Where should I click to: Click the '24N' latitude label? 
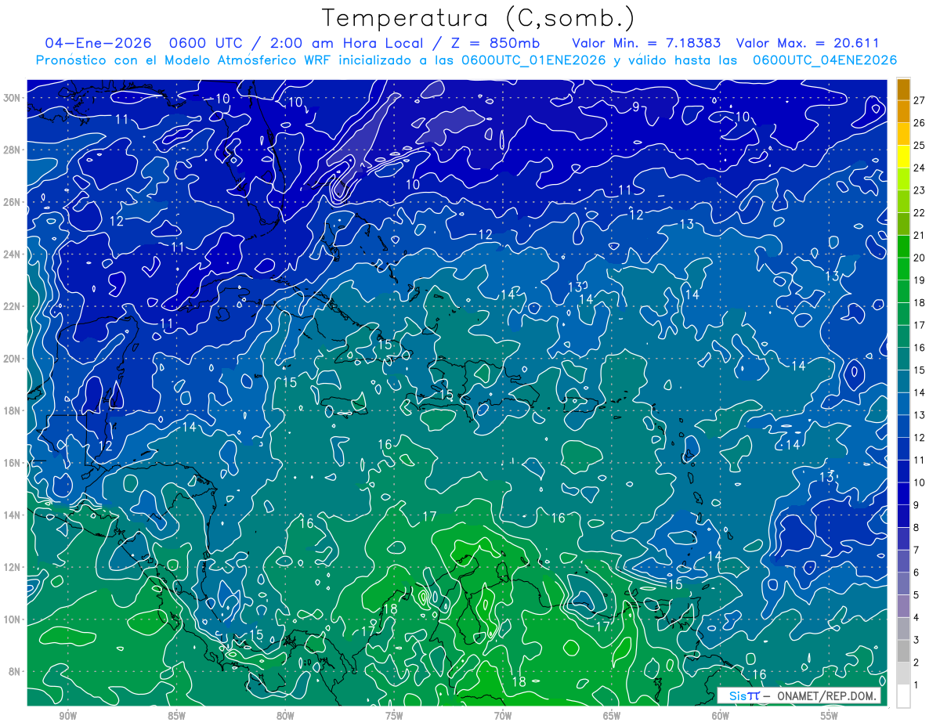13,255
